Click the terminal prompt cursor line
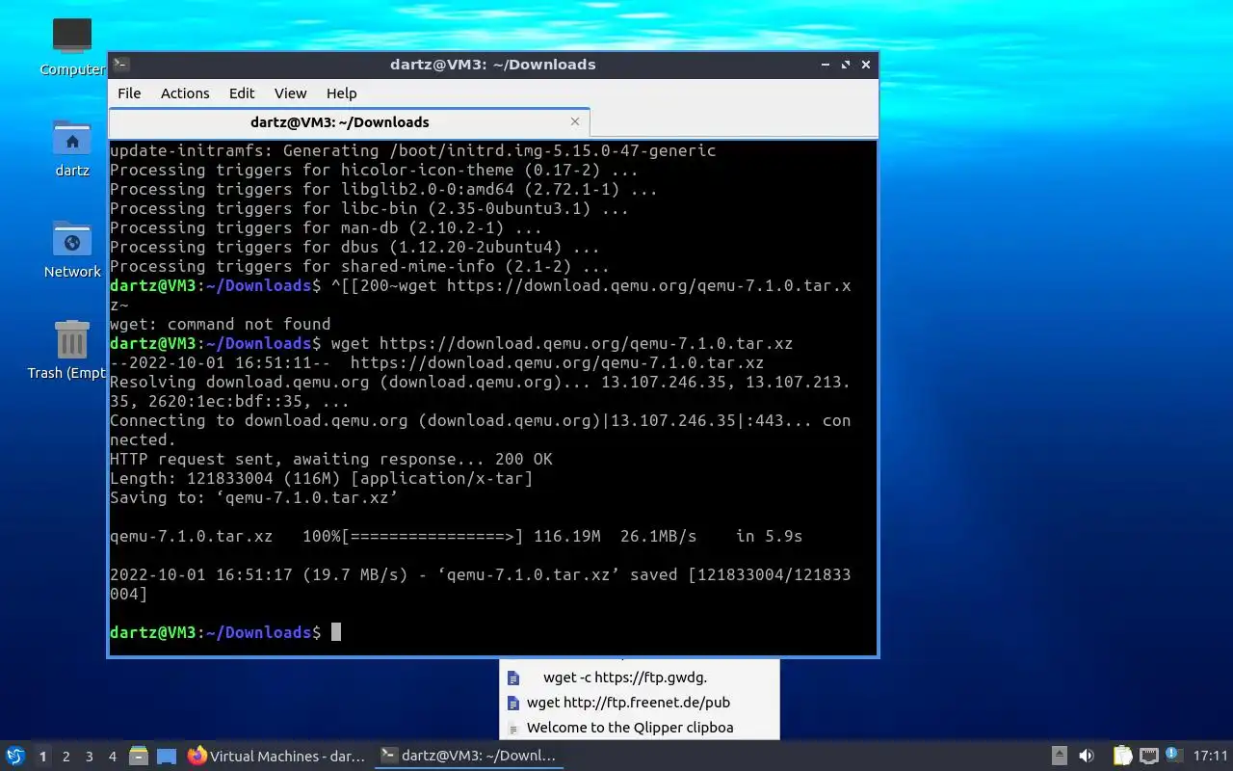This screenshot has height=771, width=1233. coord(225,632)
